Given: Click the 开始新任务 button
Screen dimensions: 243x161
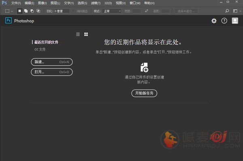Looking at the screenshot, I should tap(144, 93).
